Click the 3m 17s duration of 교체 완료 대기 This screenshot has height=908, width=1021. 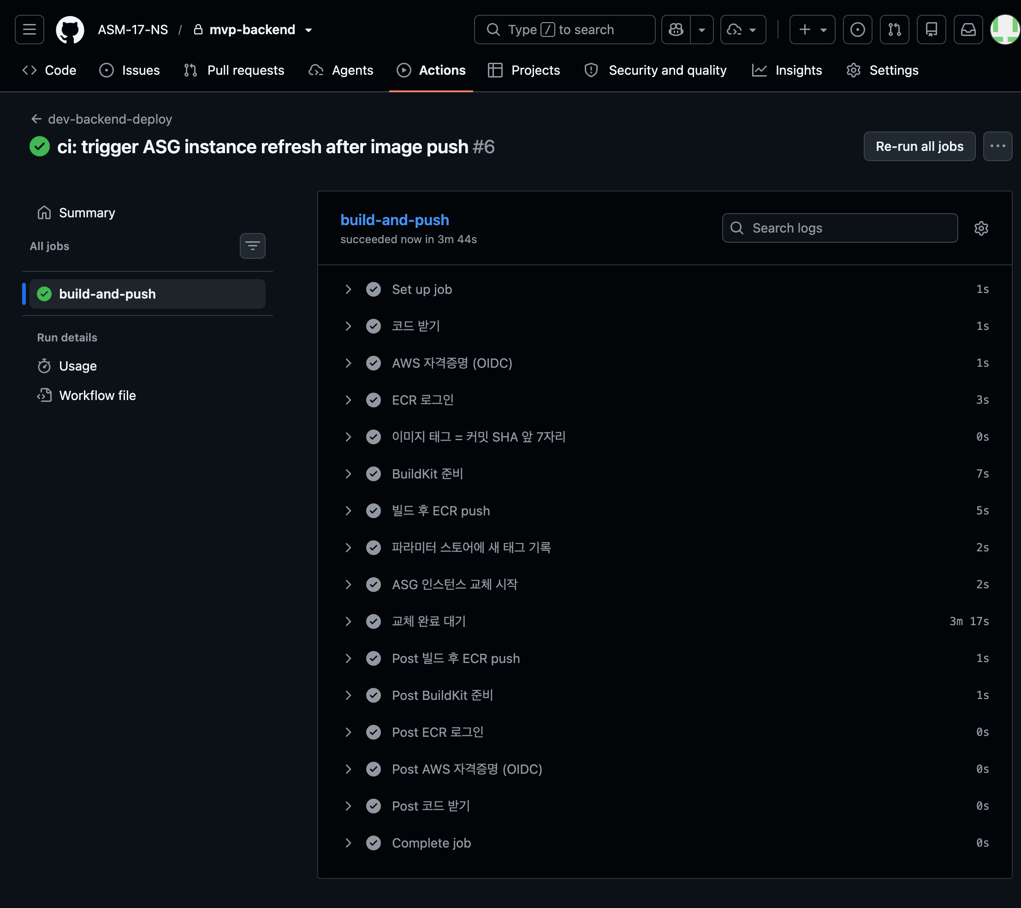[x=969, y=621]
